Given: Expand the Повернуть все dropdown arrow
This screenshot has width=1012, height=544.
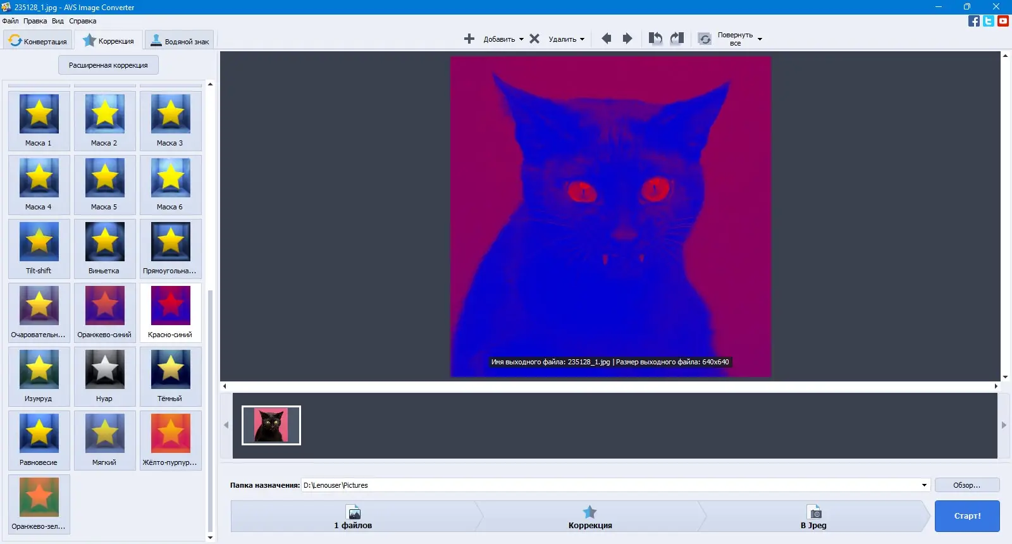Looking at the screenshot, I should pos(760,39).
